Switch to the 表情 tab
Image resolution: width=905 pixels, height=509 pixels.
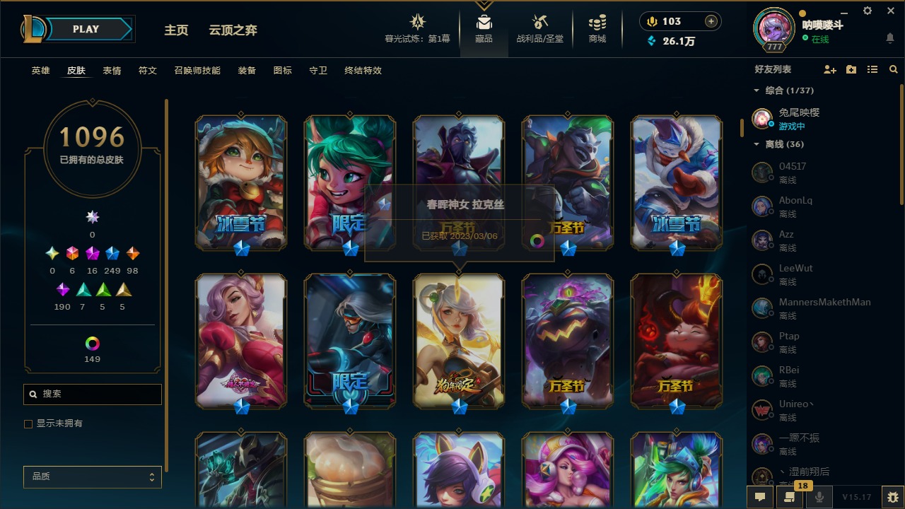[112, 71]
